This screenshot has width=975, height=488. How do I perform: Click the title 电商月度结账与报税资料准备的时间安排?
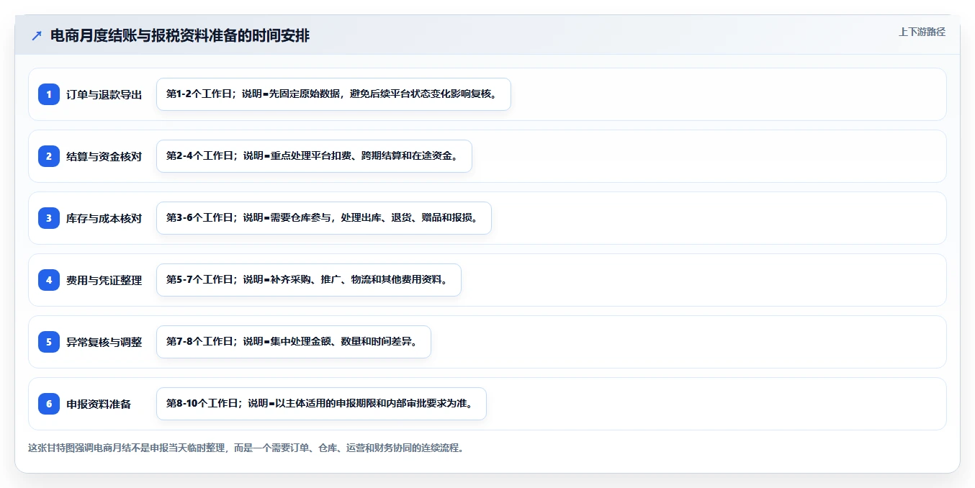(180, 36)
